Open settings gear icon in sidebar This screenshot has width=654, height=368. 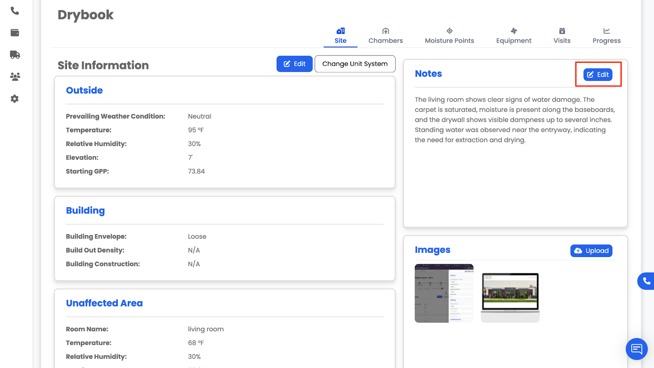tap(15, 99)
